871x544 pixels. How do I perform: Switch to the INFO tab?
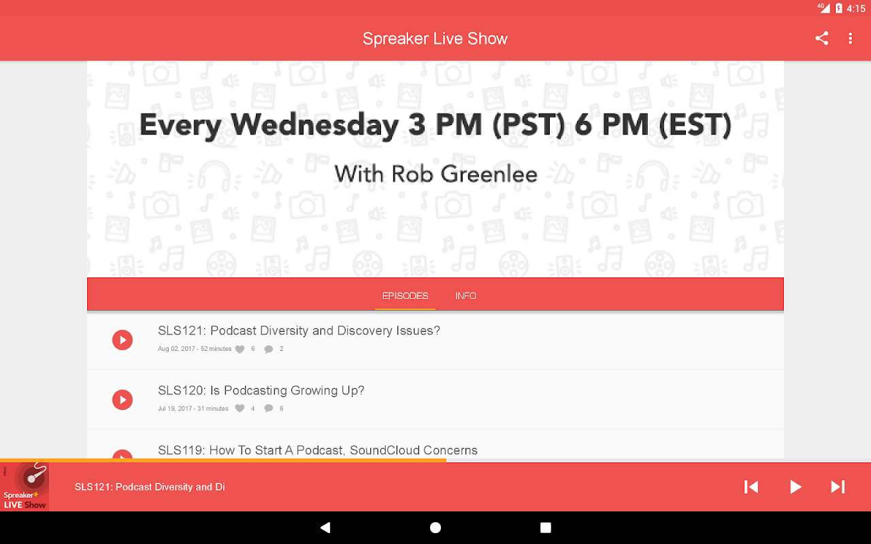(465, 296)
